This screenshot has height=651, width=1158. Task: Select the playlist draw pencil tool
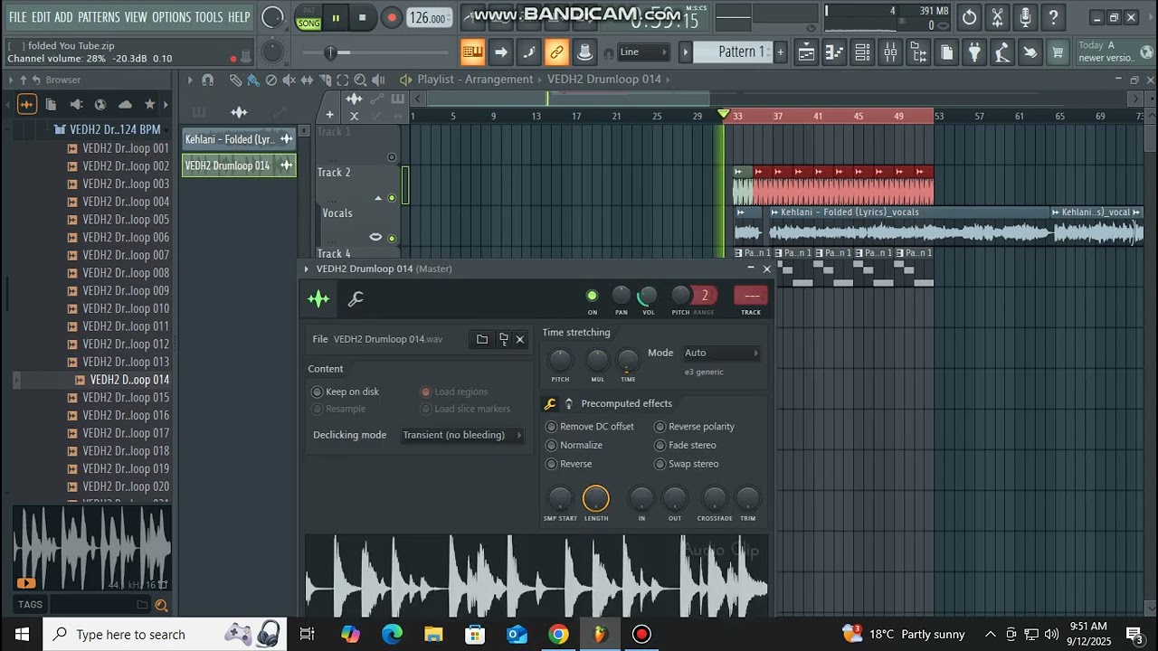point(235,80)
